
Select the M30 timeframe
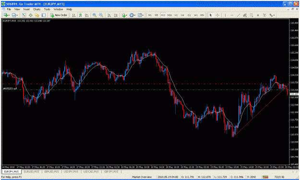pyautogui.click(x=169, y=15)
